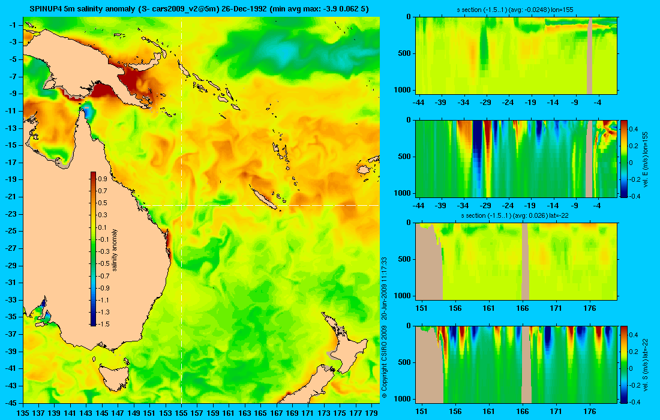Screen dimensions: 660x420
Task: Pick the -1.1 tick on the salinity color bar
Action: 103,300
